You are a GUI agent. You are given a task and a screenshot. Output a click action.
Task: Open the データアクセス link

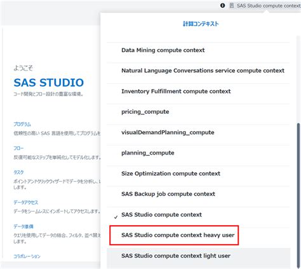[x=26, y=202]
